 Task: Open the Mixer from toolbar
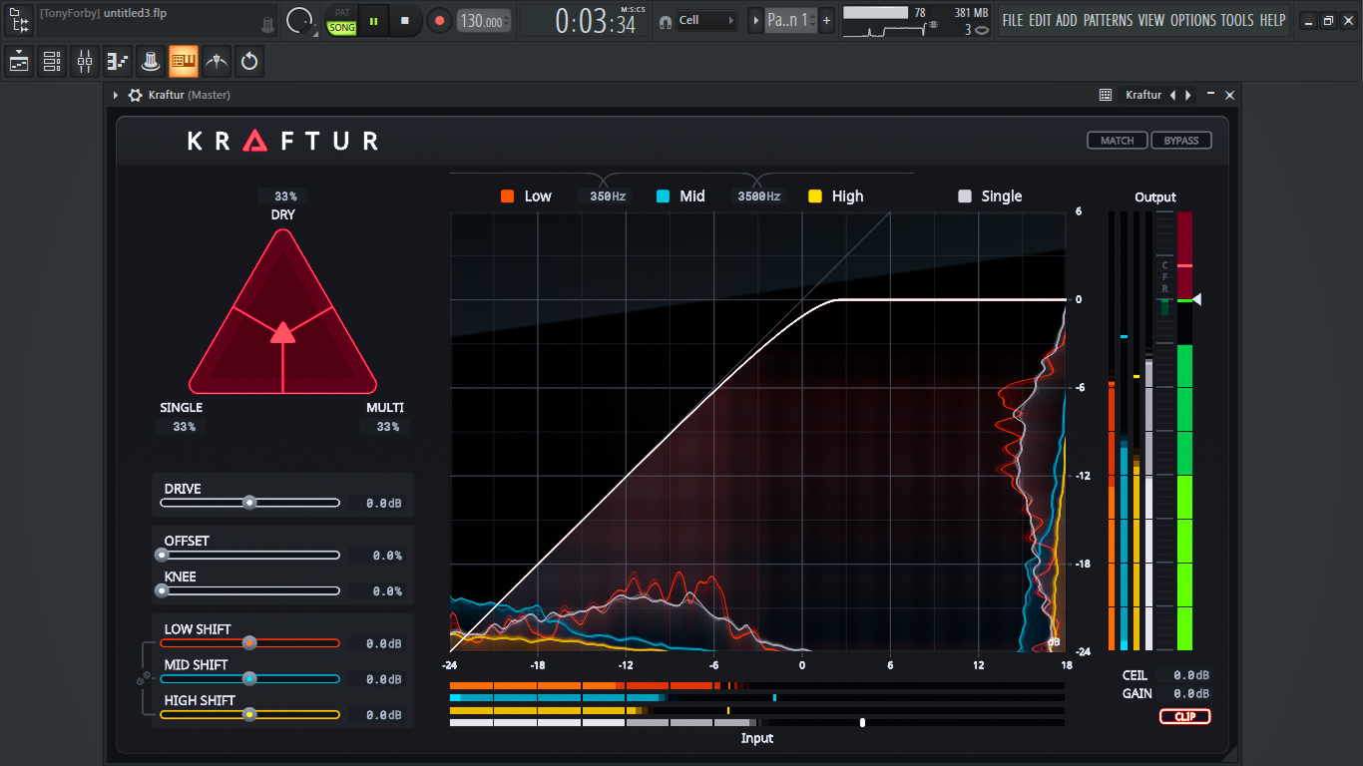[85, 62]
